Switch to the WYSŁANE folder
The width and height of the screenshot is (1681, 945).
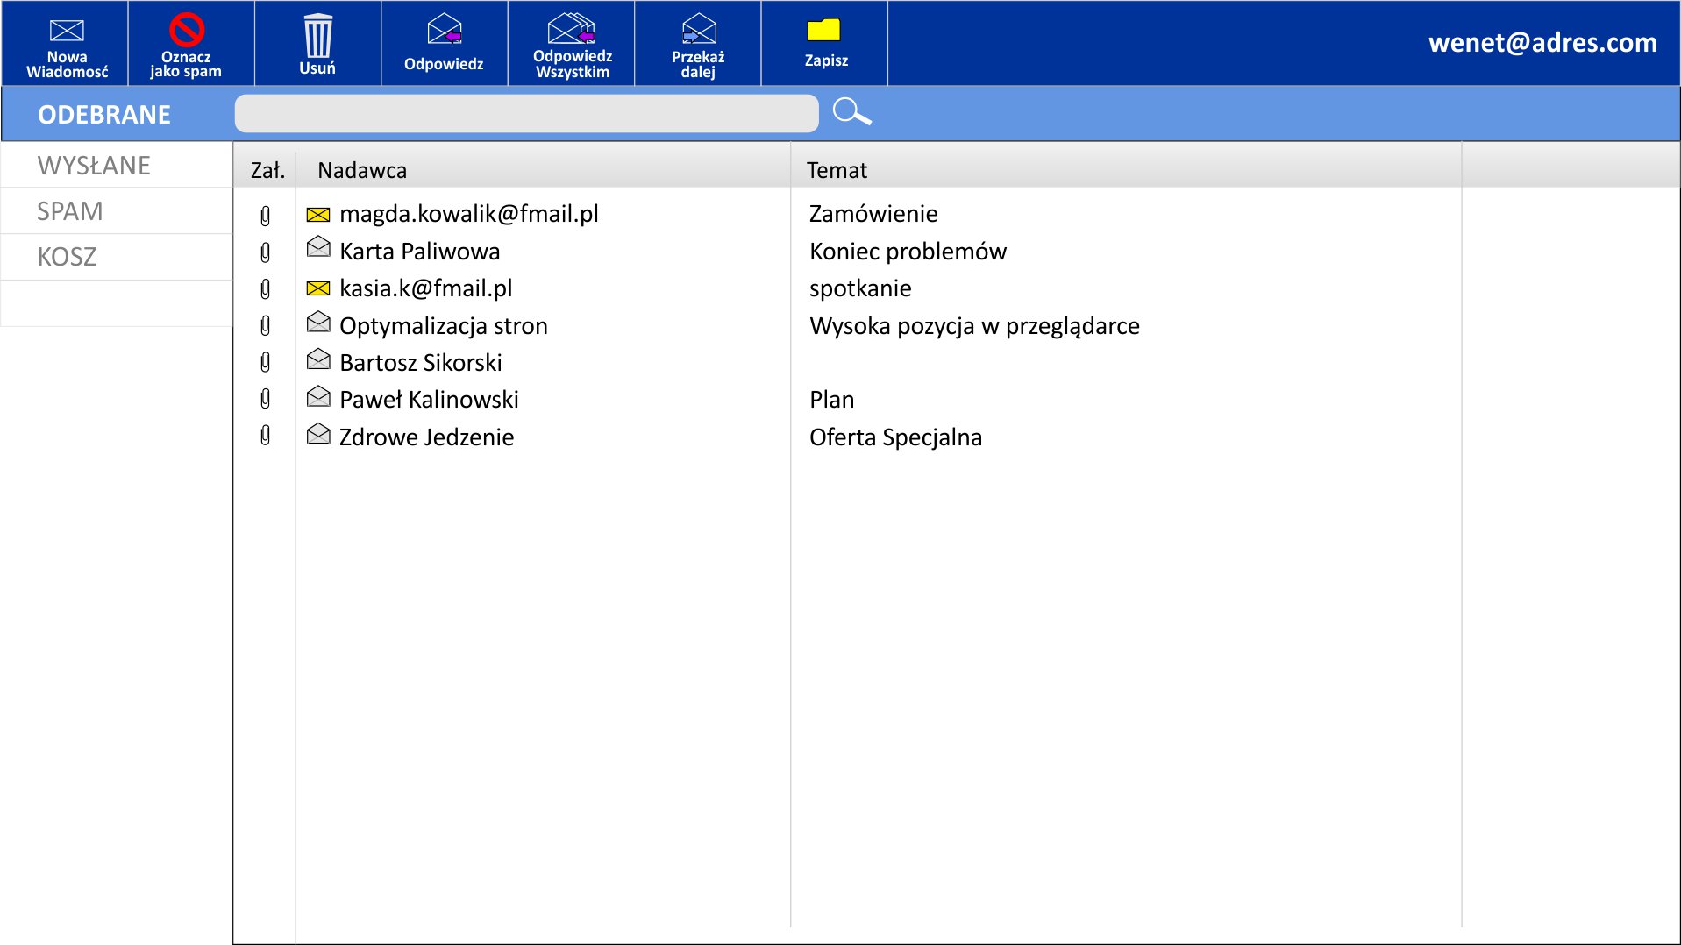pyautogui.click(x=94, y=166)
